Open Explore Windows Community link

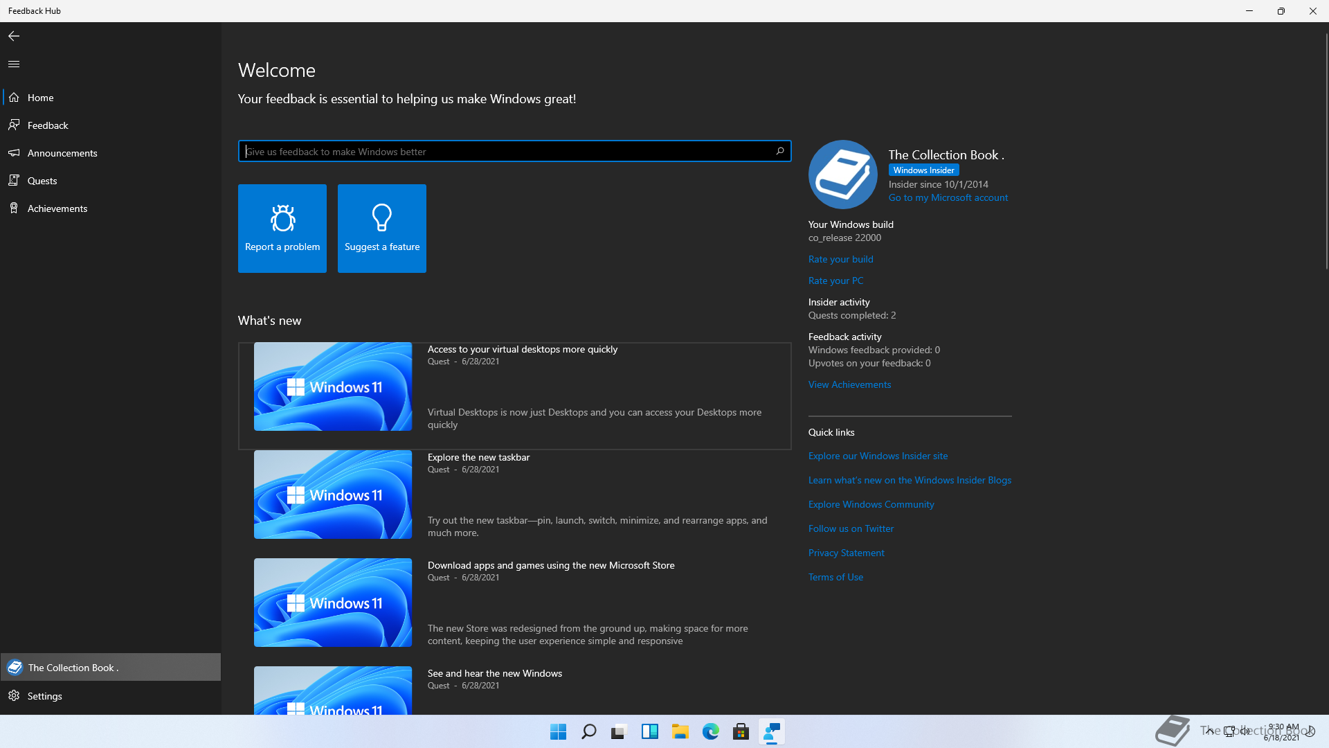[871, 504]
